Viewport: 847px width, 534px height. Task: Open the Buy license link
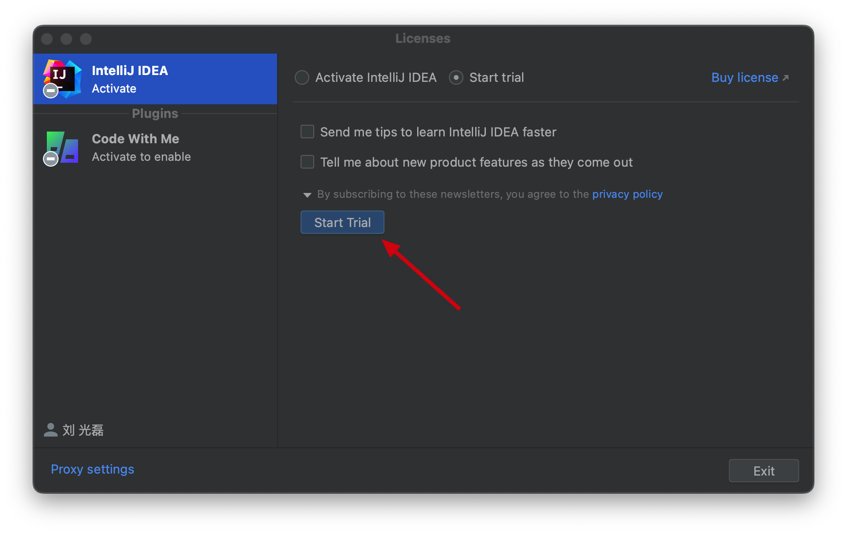[750, 77]
